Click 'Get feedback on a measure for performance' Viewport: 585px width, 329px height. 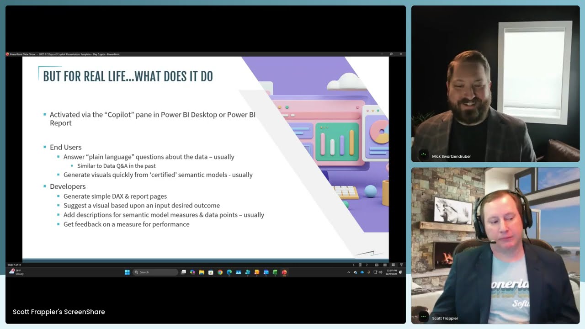coord(126,224)
